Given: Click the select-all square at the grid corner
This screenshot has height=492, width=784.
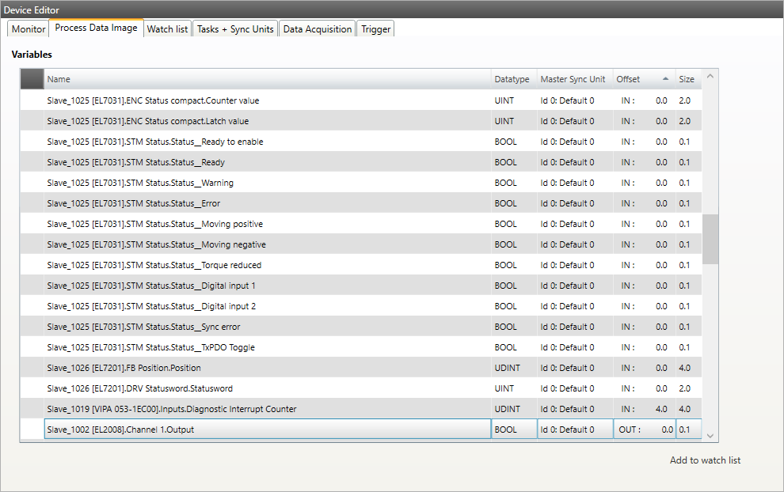Looking at the screenshot, I should [x=32, y=78].
